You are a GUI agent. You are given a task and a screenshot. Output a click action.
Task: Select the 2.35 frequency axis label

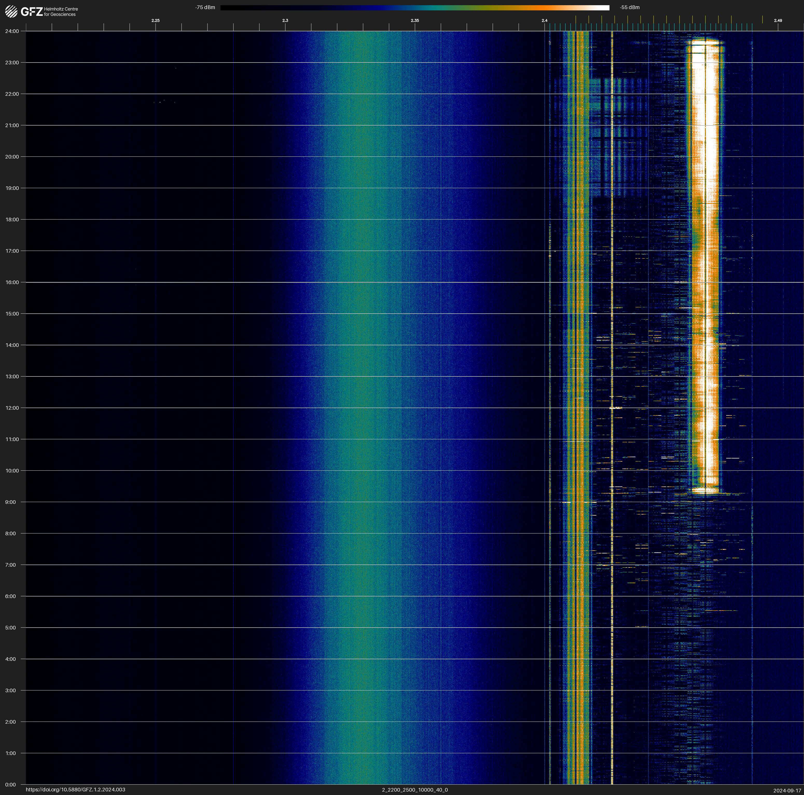click(414, 20)
